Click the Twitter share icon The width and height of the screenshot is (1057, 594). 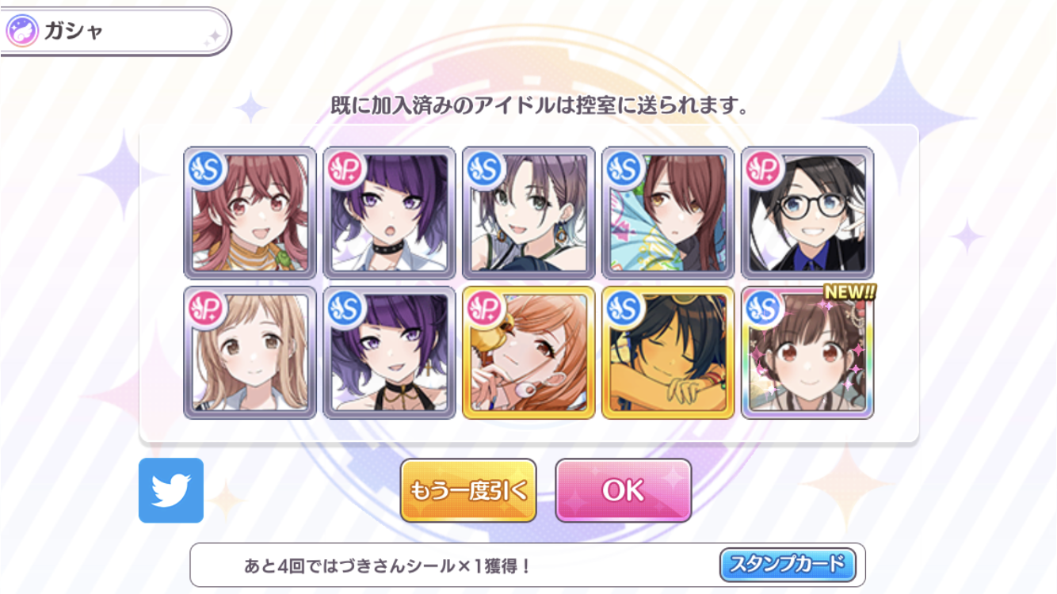pos(171,490)
